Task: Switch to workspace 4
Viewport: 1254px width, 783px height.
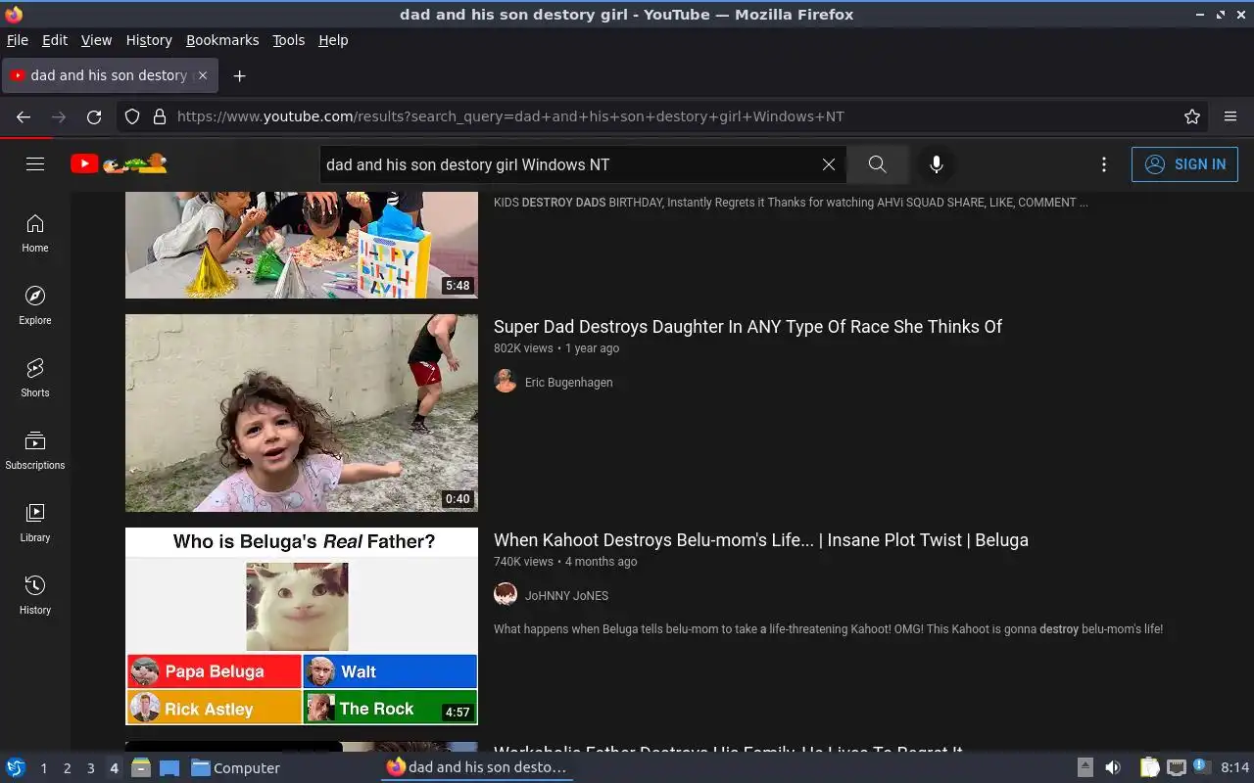Action: pyautogui.click(x=114, y=768)
